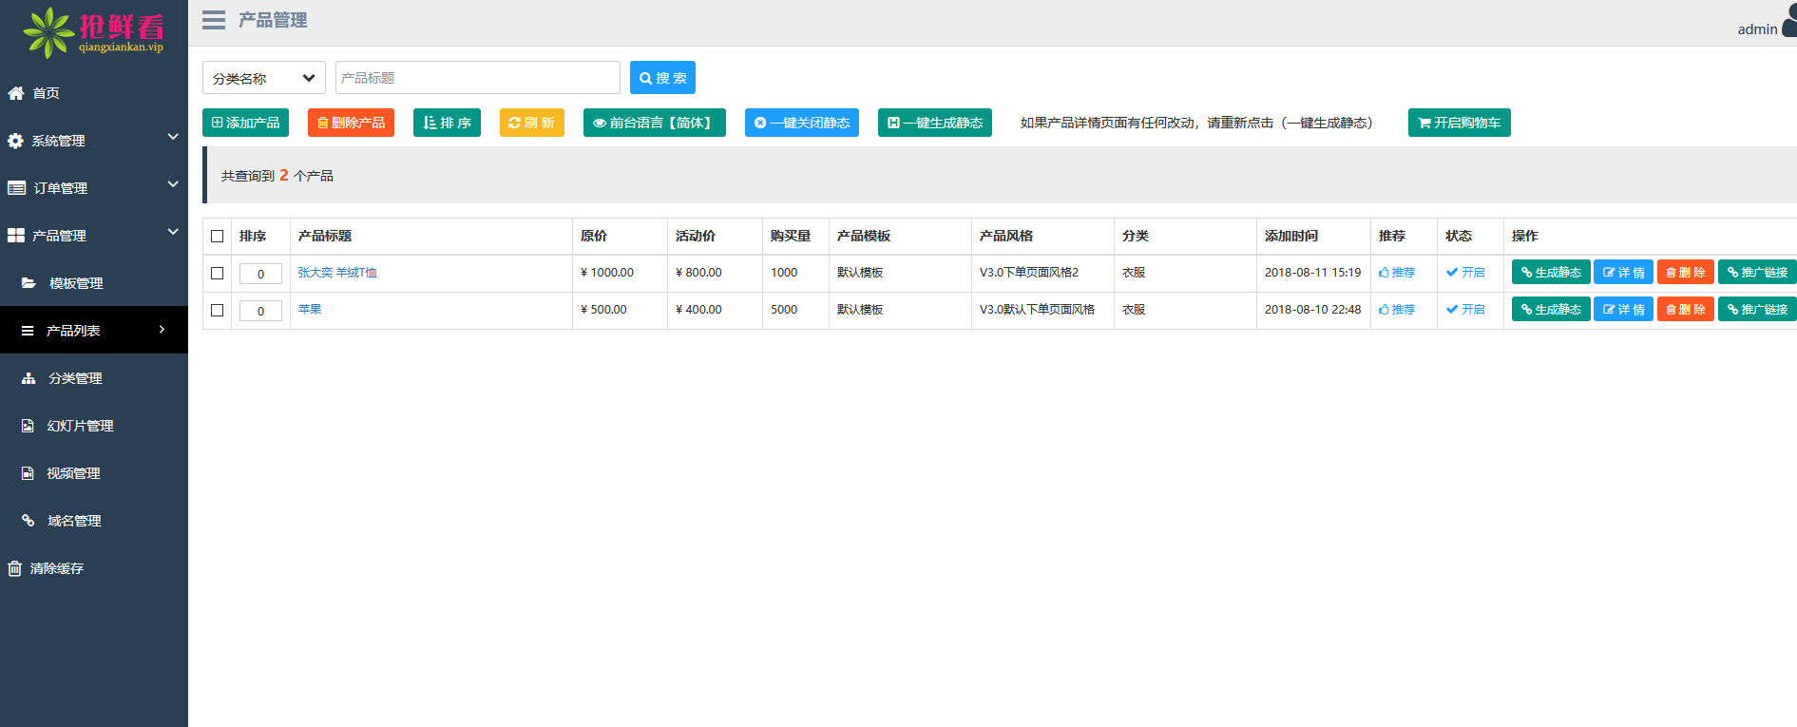Check the select-all checkbox in table header
This screenshot has height=727, width=1797.
pos(218,237)
